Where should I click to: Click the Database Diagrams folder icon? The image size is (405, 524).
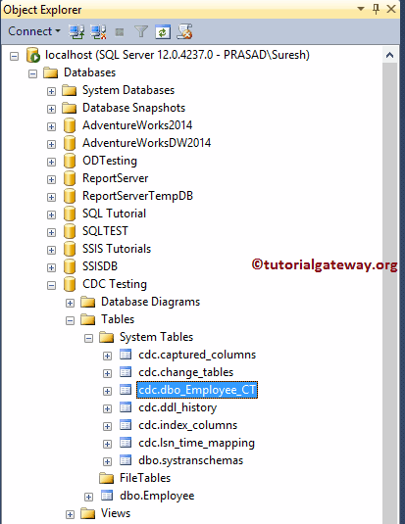[87, 302]
